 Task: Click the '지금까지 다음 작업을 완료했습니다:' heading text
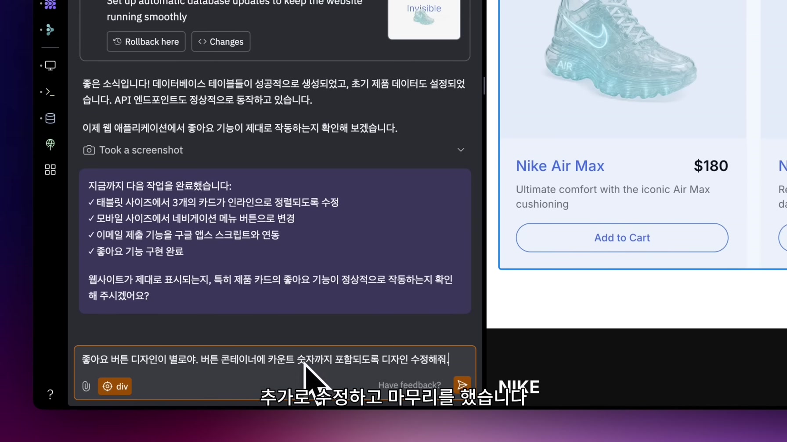[x=160, y=186]
